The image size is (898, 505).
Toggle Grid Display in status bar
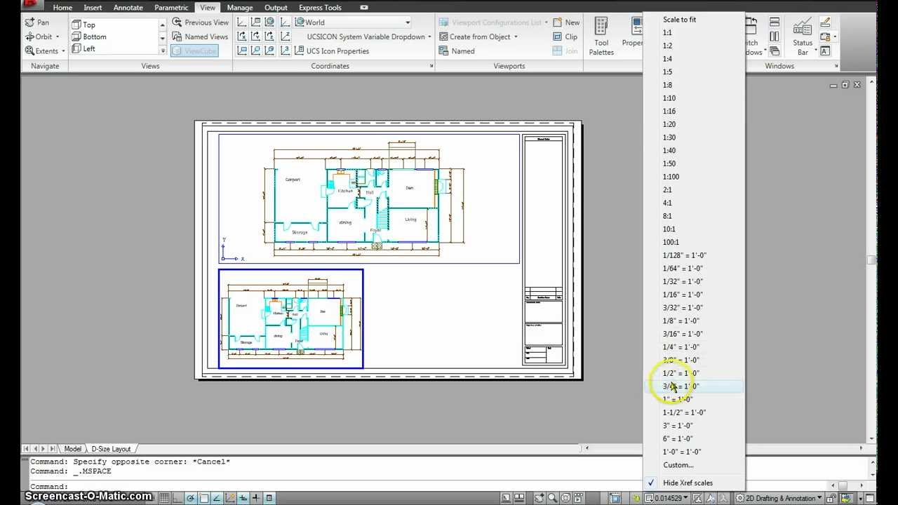click(164, 499)
